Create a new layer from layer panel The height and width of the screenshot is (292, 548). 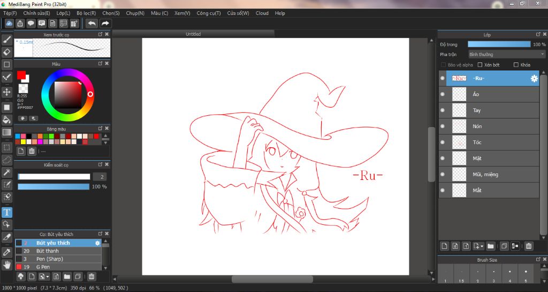point(444,246)
